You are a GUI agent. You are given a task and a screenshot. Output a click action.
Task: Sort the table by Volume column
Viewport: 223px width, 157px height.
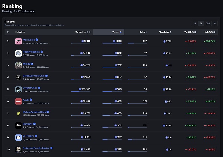[x=116, y=32]
